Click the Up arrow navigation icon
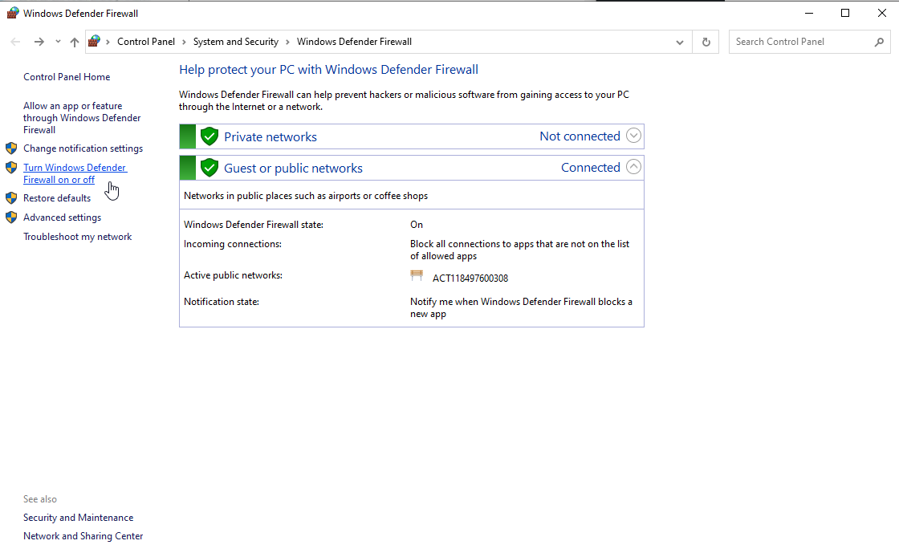The height and width of the screenshot is (557, 899). [x=74, y=41]
